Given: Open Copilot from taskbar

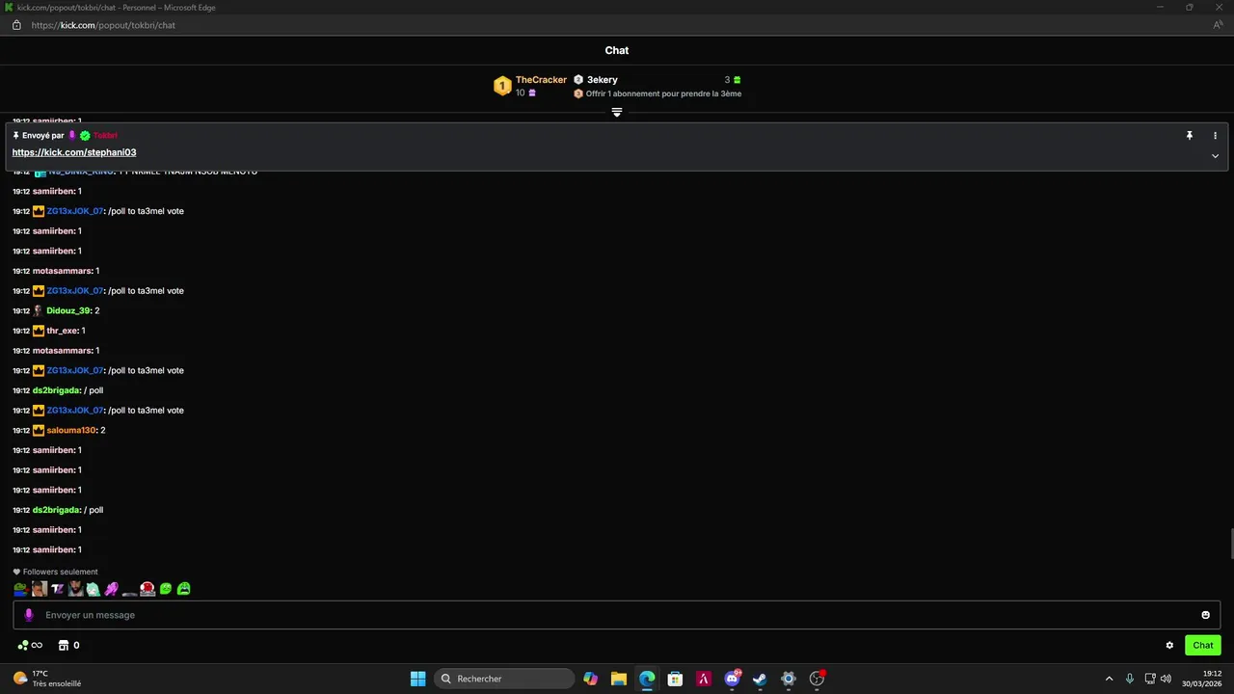Looking at the screenshot, I should pyautogui.click(x=590, y=679).
